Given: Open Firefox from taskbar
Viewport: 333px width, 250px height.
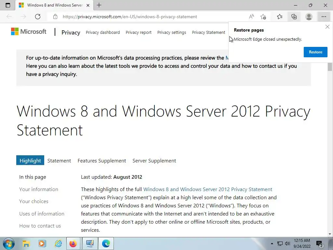Looking at the screenshot, I should coord(73,243).
